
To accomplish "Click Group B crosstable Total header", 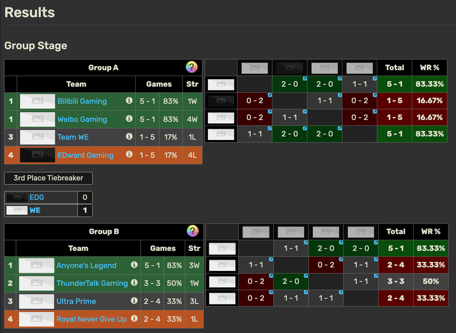I will point(396,231).
